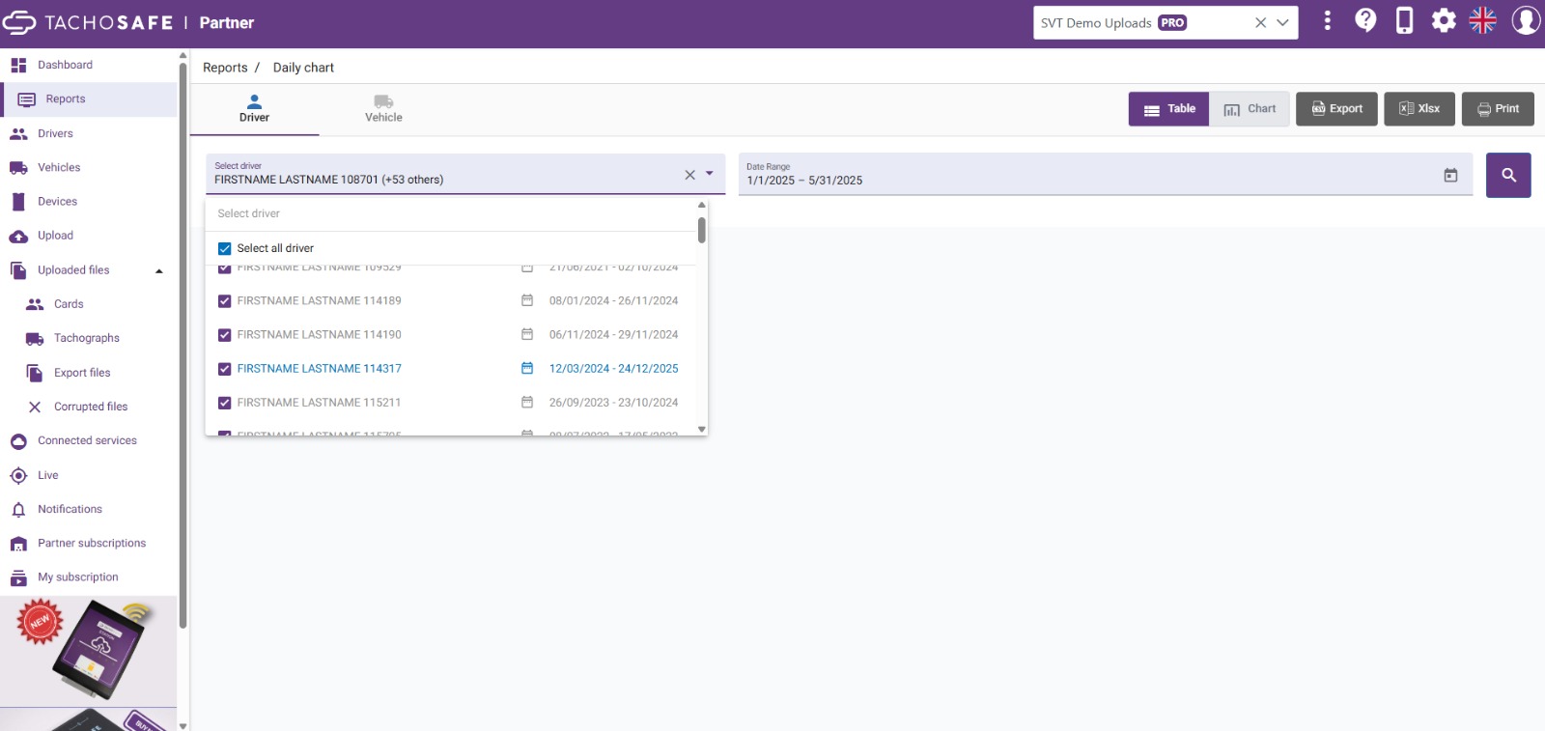This screenshot has height=731, width=1545.
Task: Click the Xlsx export button
Action: (1419, 109)
